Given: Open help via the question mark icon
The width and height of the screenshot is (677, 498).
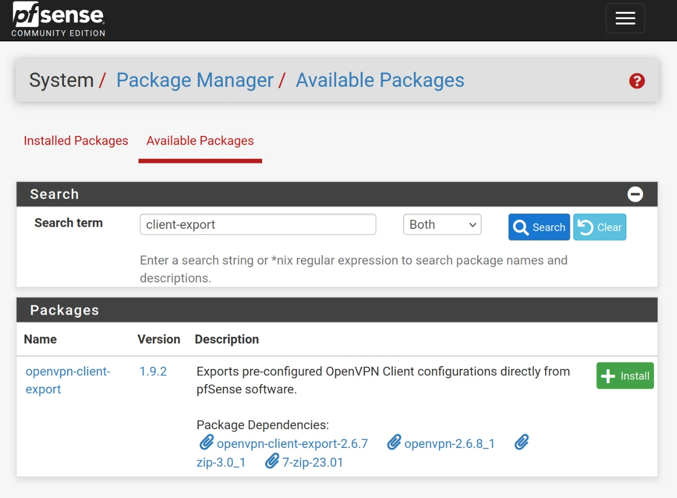Looking at the screenshot, I should [637, 81].
